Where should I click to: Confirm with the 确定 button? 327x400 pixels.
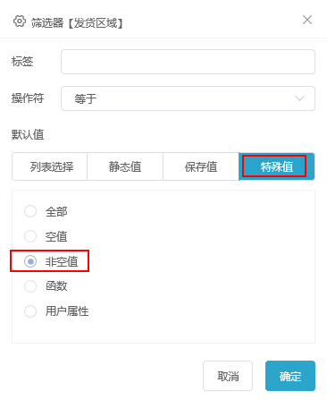tap(290, 376)
